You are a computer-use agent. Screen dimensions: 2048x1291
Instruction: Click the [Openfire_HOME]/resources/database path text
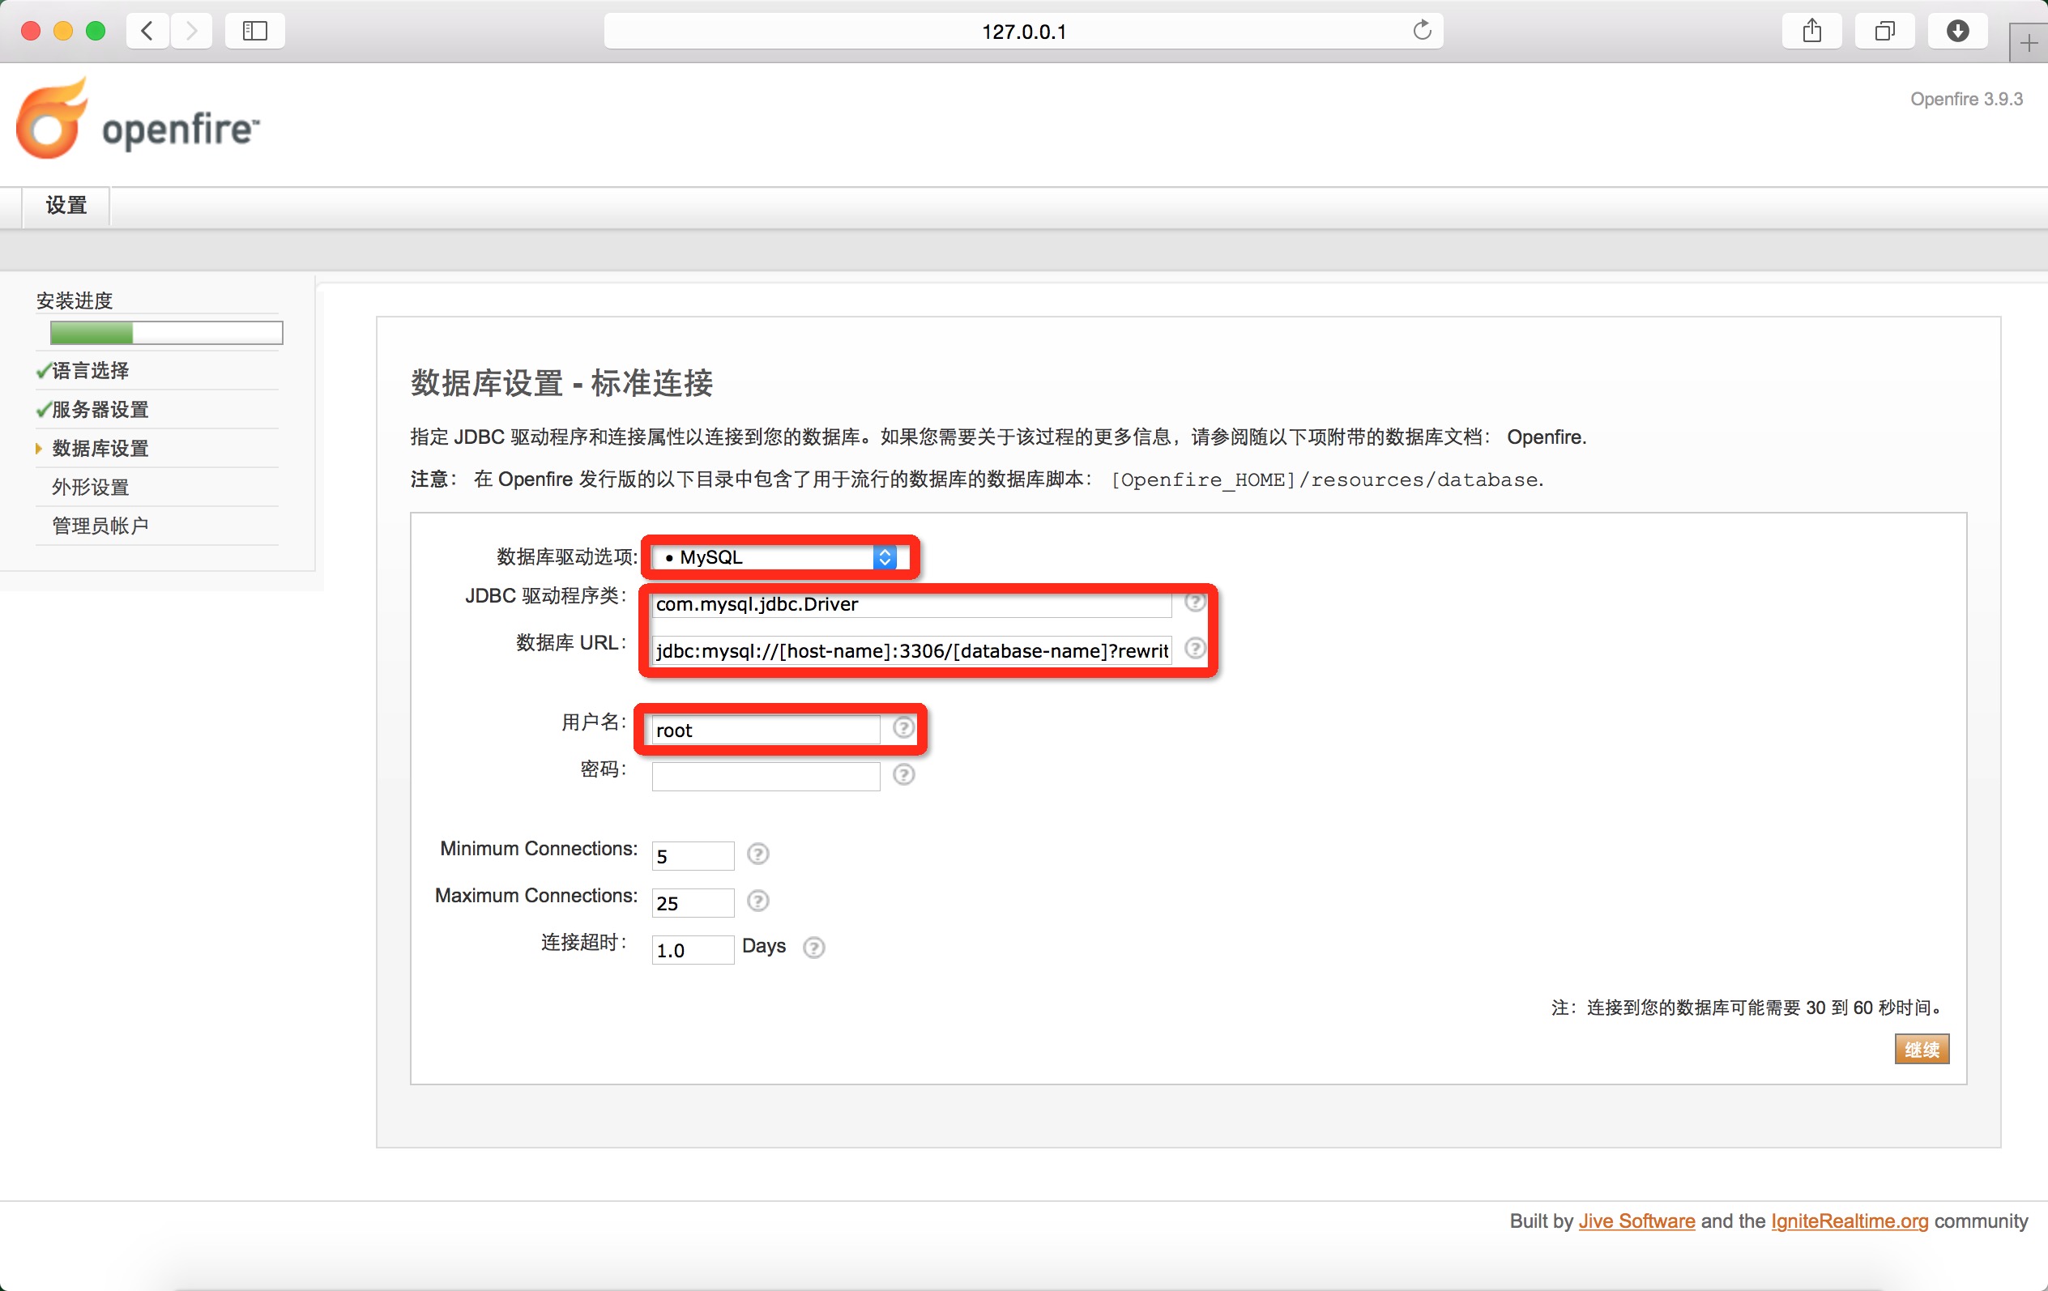pyautogui.click(x=1326, y=479)
